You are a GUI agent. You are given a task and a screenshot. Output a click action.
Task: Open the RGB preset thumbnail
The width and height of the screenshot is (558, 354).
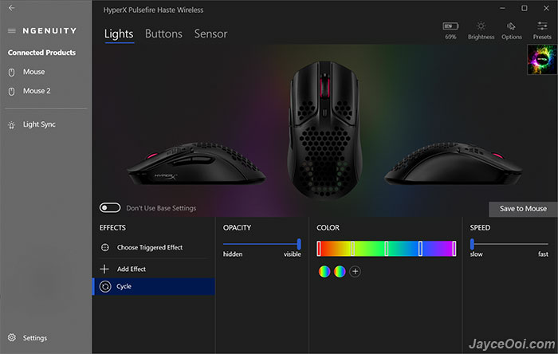[542, 60]
